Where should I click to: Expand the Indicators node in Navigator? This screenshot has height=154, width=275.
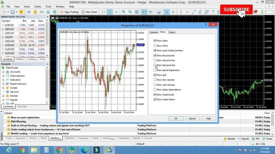coord(3,80)
